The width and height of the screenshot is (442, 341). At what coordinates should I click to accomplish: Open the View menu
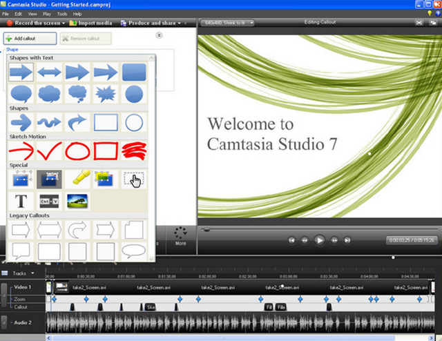pos(32,14)
